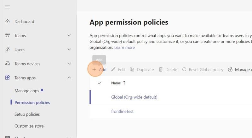Click the Teams group icon
This screenshot has width=252, height=138.
(7, 35)
